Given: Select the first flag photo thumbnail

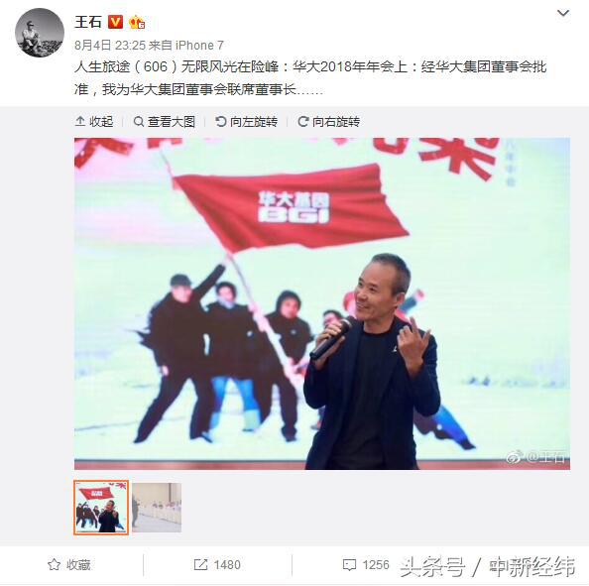Looking at the screenshot, I should [101, 508].
